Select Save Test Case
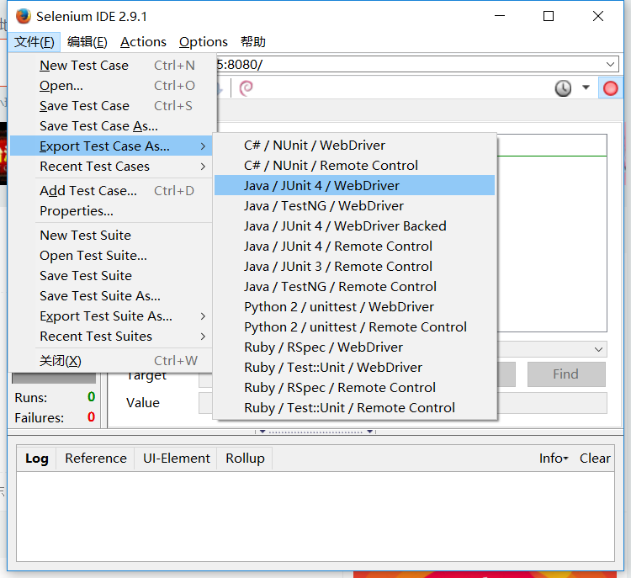The height and width of the screenshot is (578, 631). (112, 105)
